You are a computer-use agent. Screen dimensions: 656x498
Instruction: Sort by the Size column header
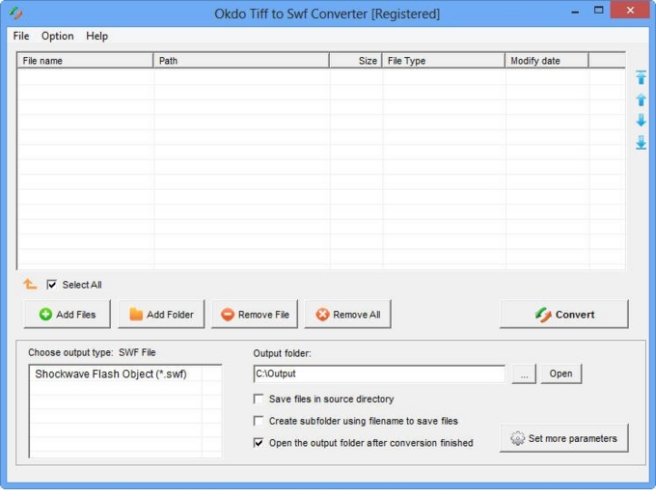pyautogui.click(x=356, y=61)
